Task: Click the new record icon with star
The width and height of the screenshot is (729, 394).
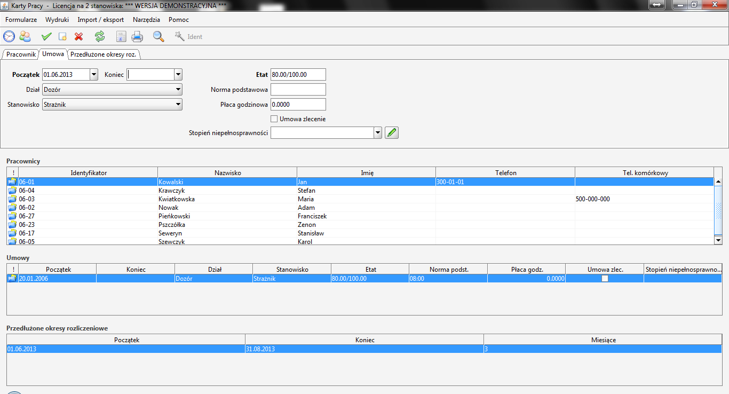Action: point(62,37)
